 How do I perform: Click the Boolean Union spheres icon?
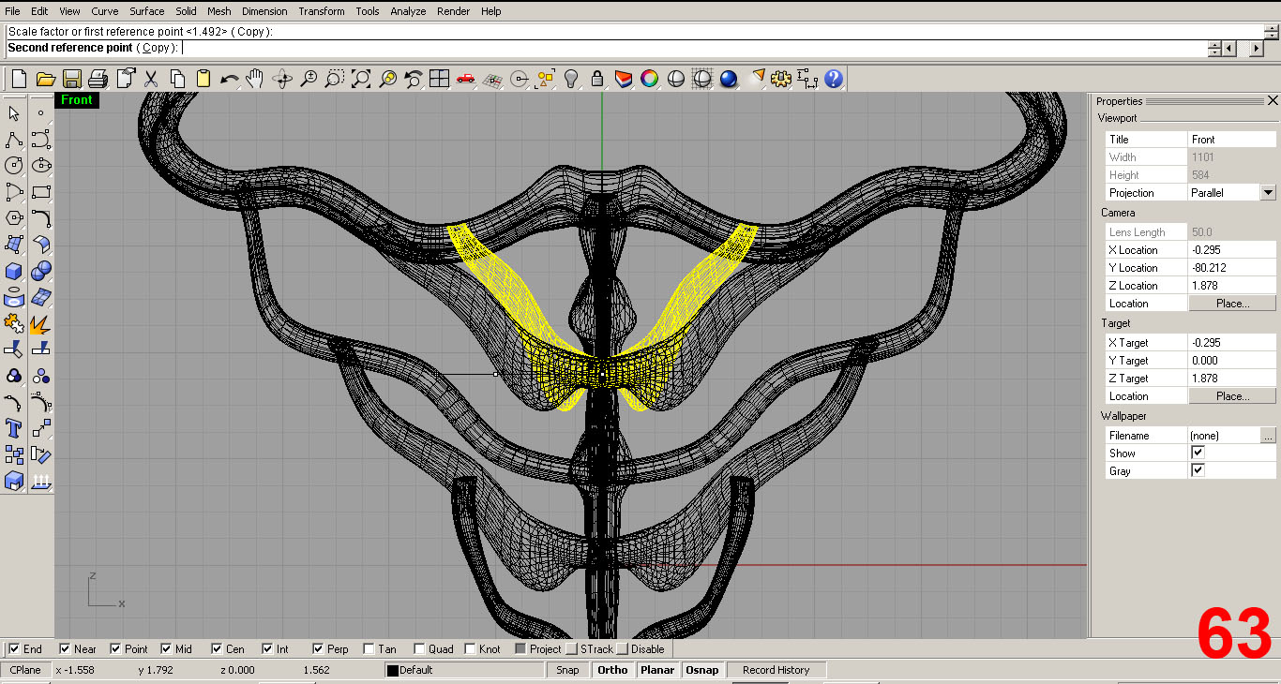tap(41, 272)
